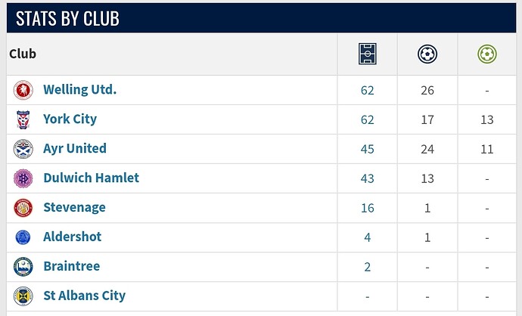Click the green ball column icon
The width and height of the screenshot is (522, 316).
(486, 54)
